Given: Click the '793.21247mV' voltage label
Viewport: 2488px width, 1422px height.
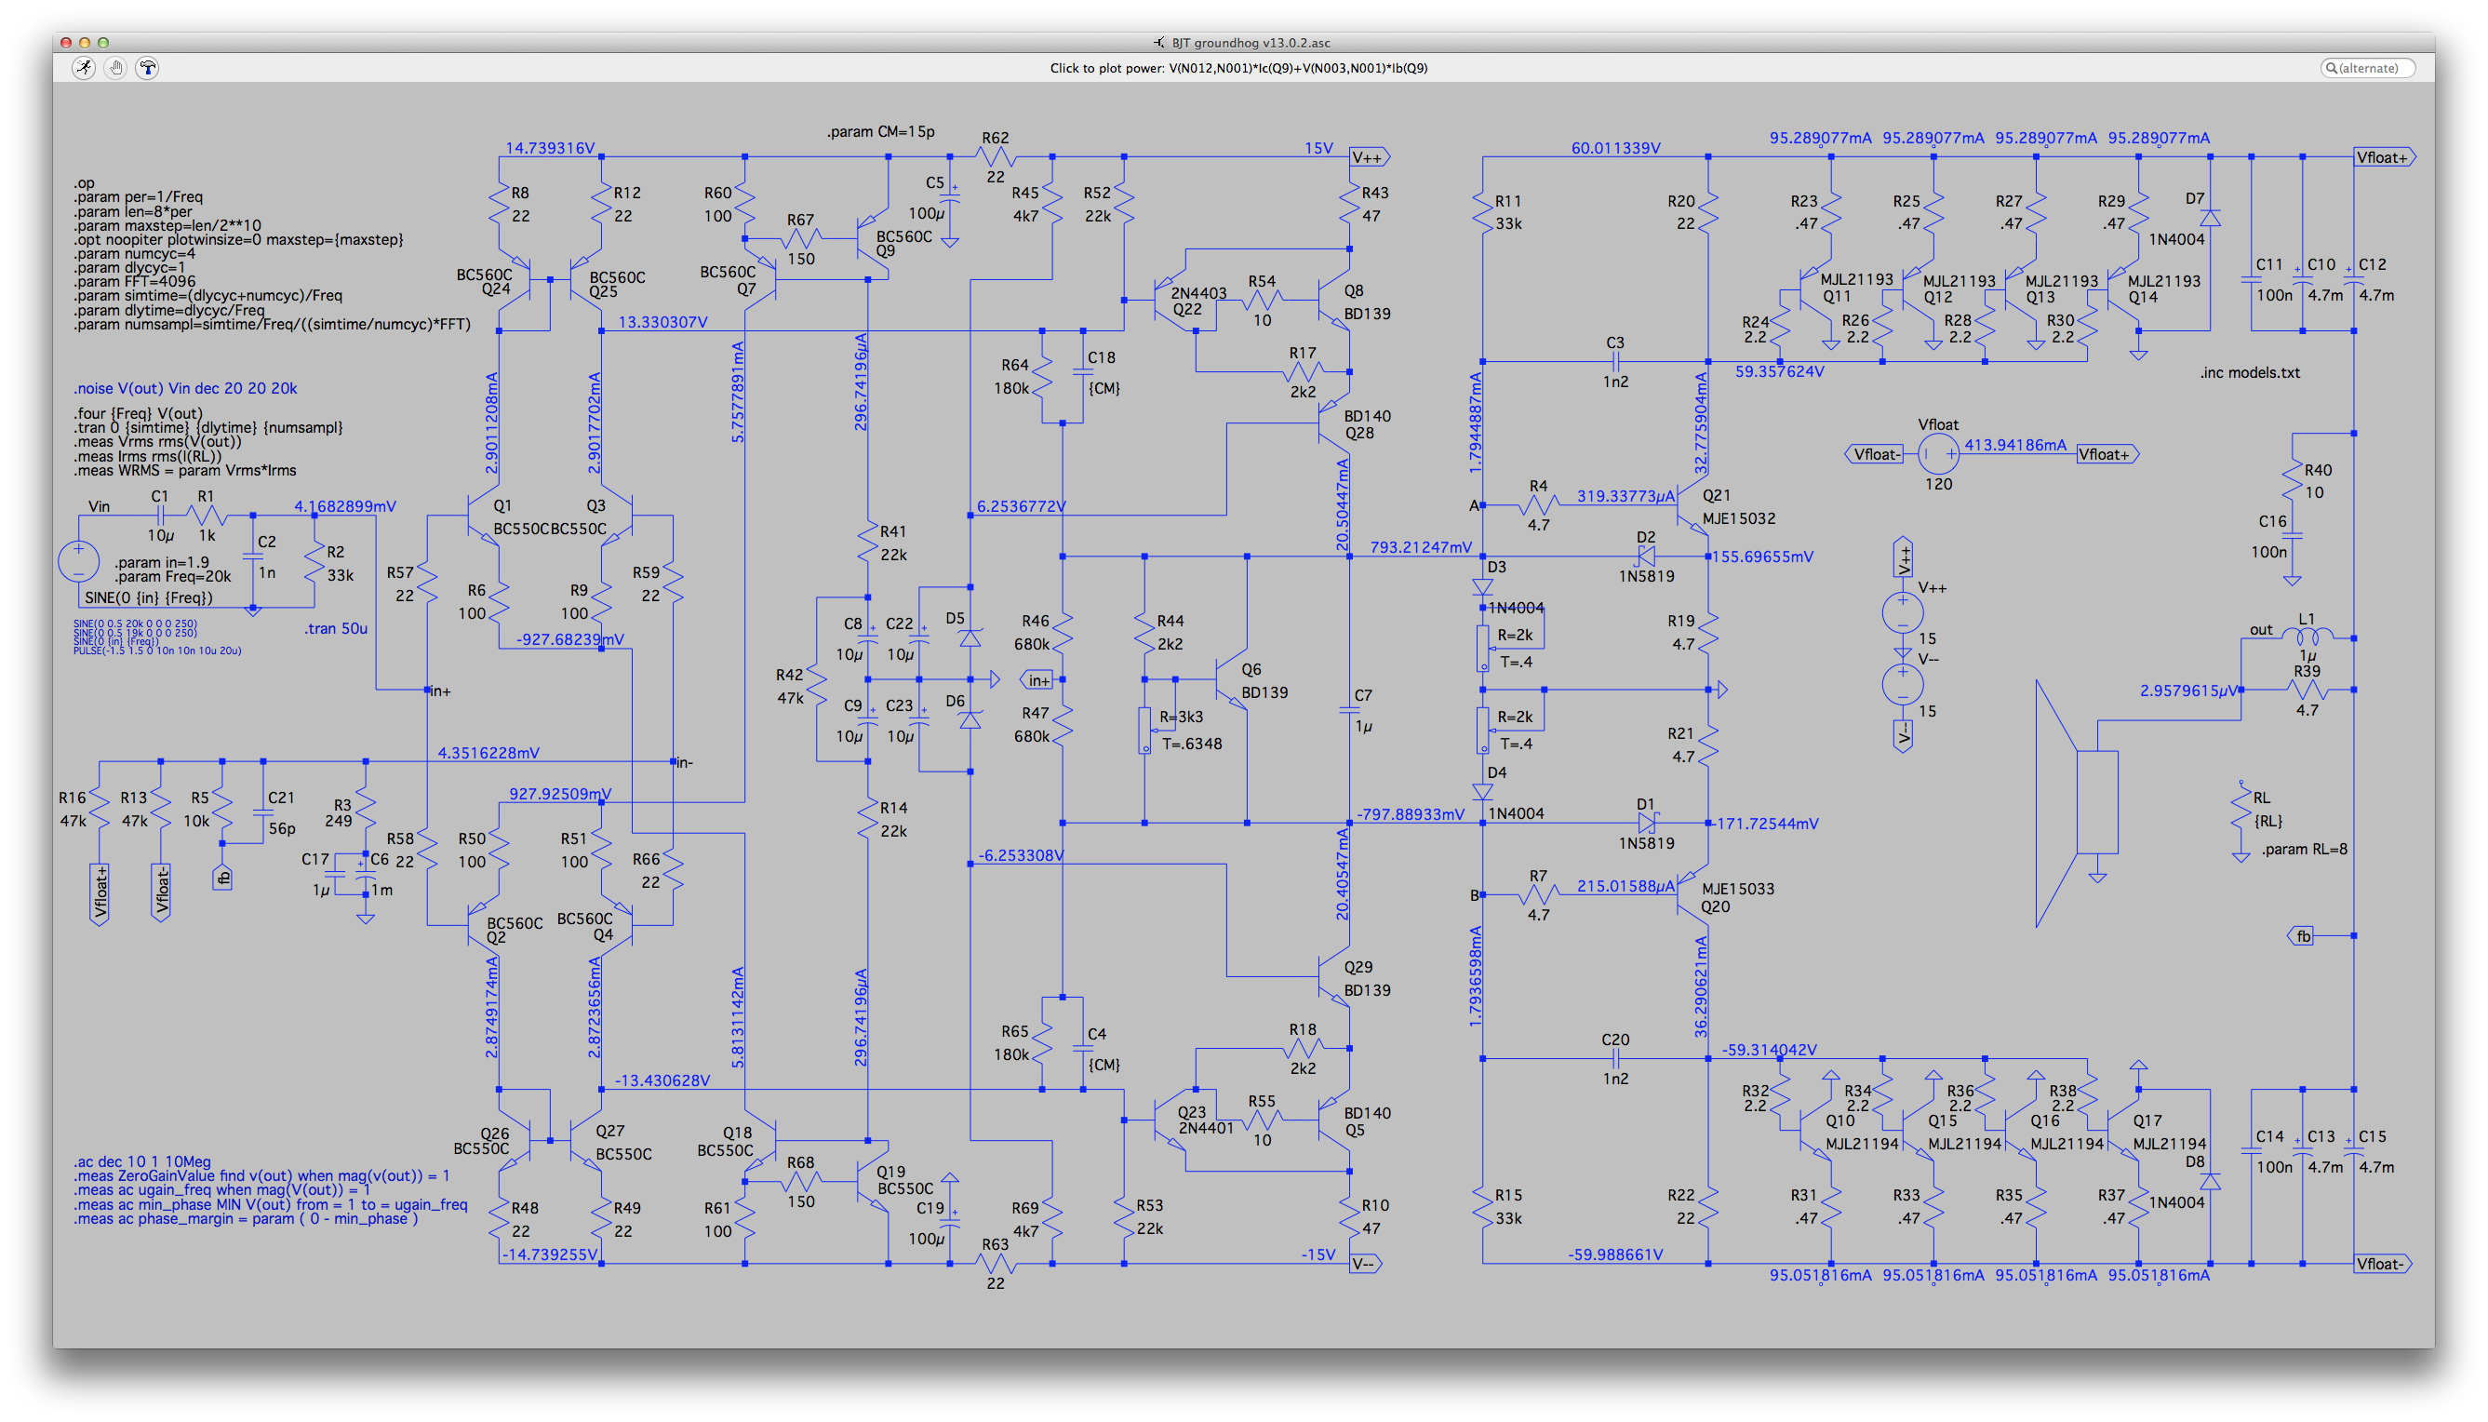Looking at the screenshot, I should [1420, 547].
